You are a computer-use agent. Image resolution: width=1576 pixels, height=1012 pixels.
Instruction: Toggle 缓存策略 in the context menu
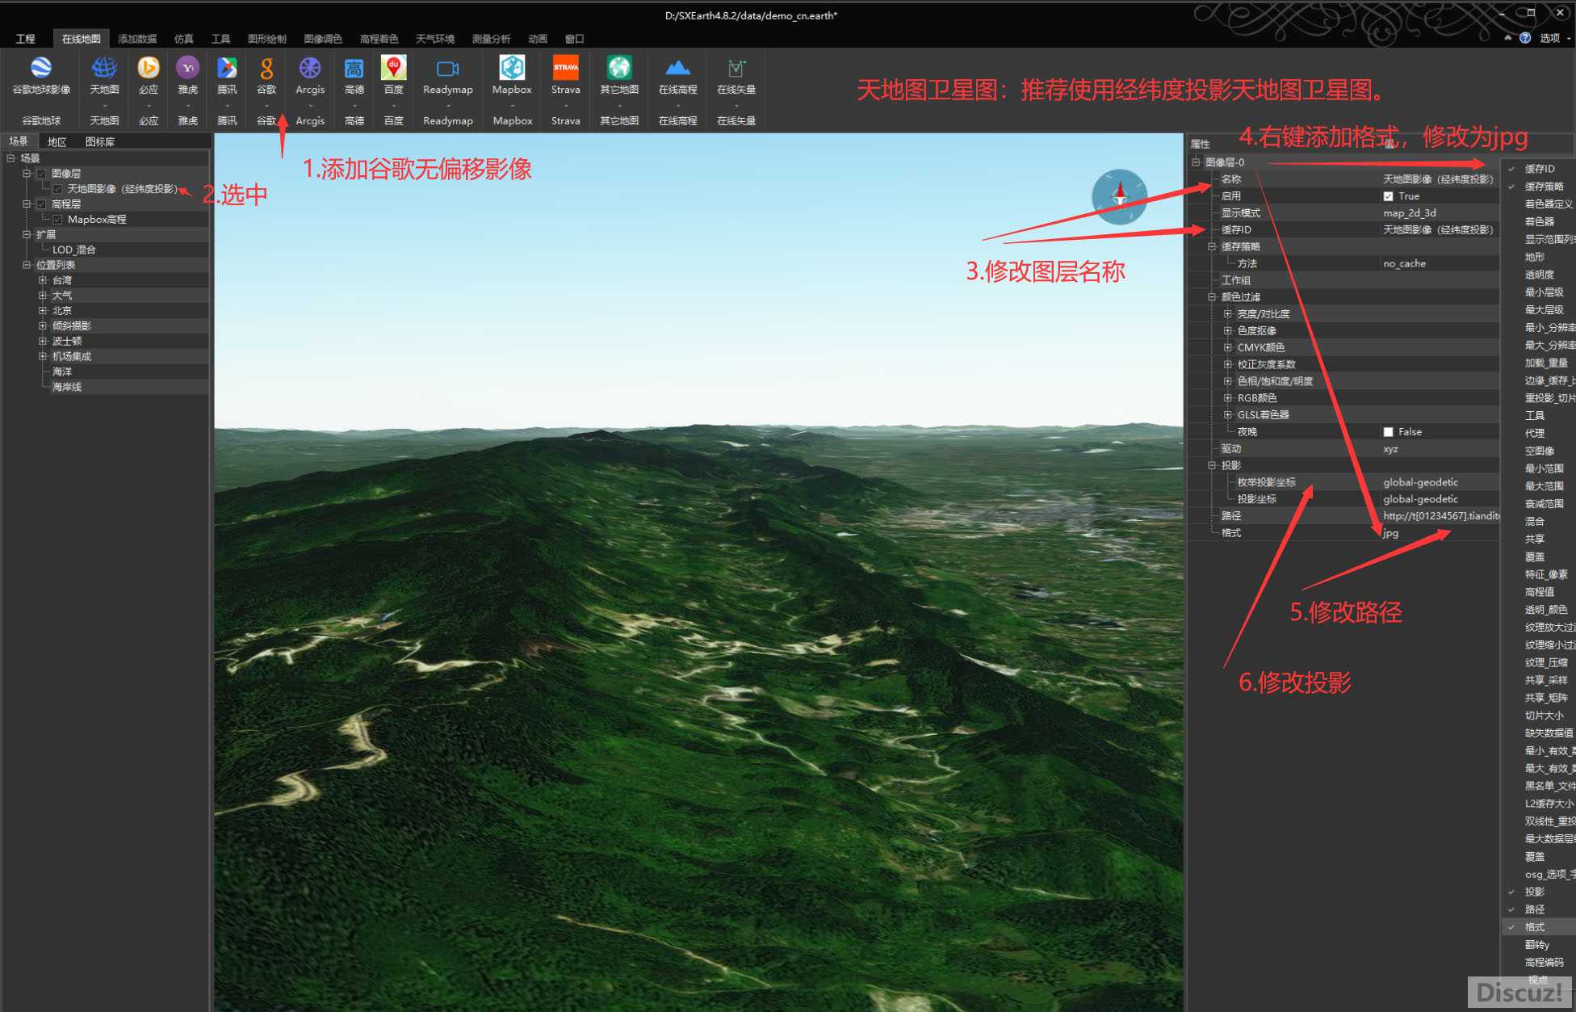(x=1539, y=187)
